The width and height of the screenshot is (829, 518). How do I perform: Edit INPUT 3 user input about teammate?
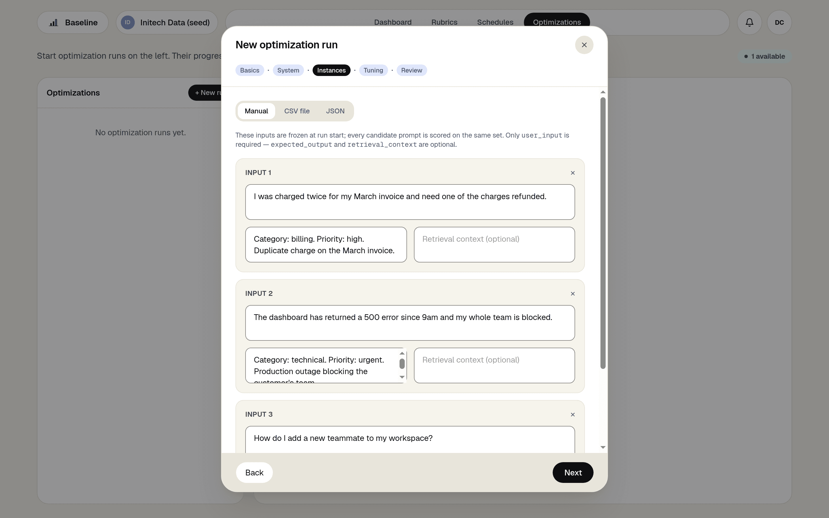click(x=410, y=440)
